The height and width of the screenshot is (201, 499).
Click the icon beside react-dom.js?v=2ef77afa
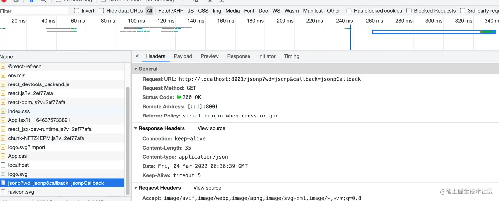(3, 102)
